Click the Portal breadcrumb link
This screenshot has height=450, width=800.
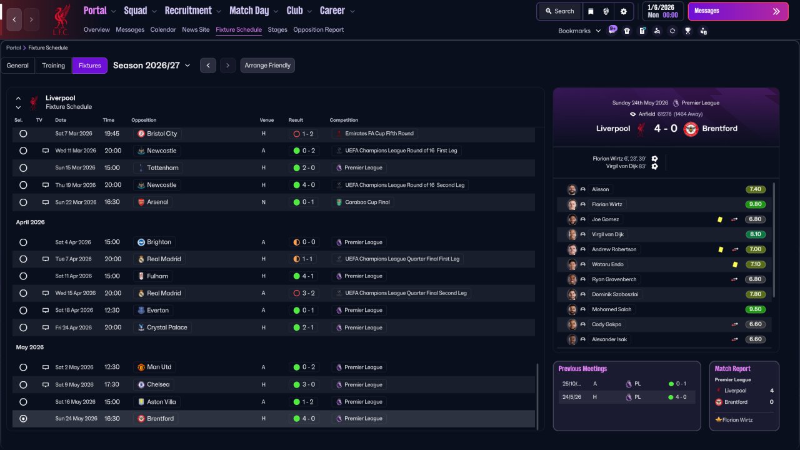tap(13, 47)
